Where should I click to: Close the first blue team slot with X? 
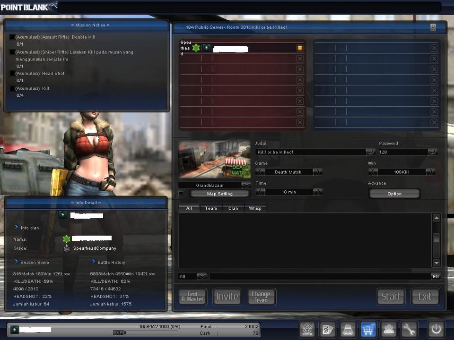pos(434,48)
